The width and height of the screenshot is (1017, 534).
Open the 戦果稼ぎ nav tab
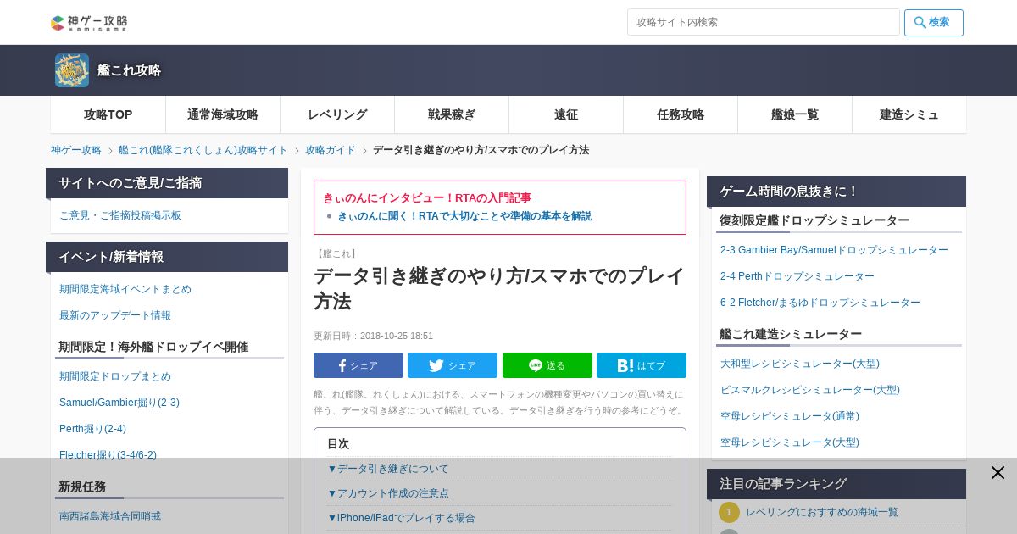pyautogui.click(x=452, y=114)
